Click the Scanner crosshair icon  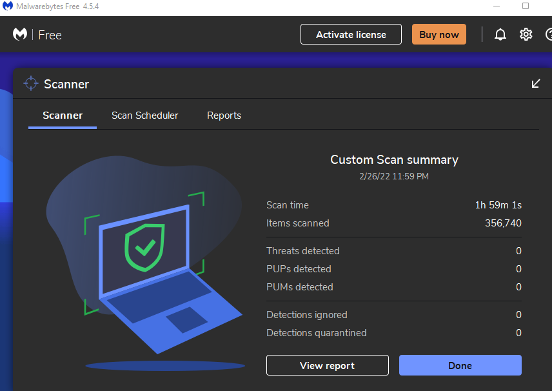(31, 83)
